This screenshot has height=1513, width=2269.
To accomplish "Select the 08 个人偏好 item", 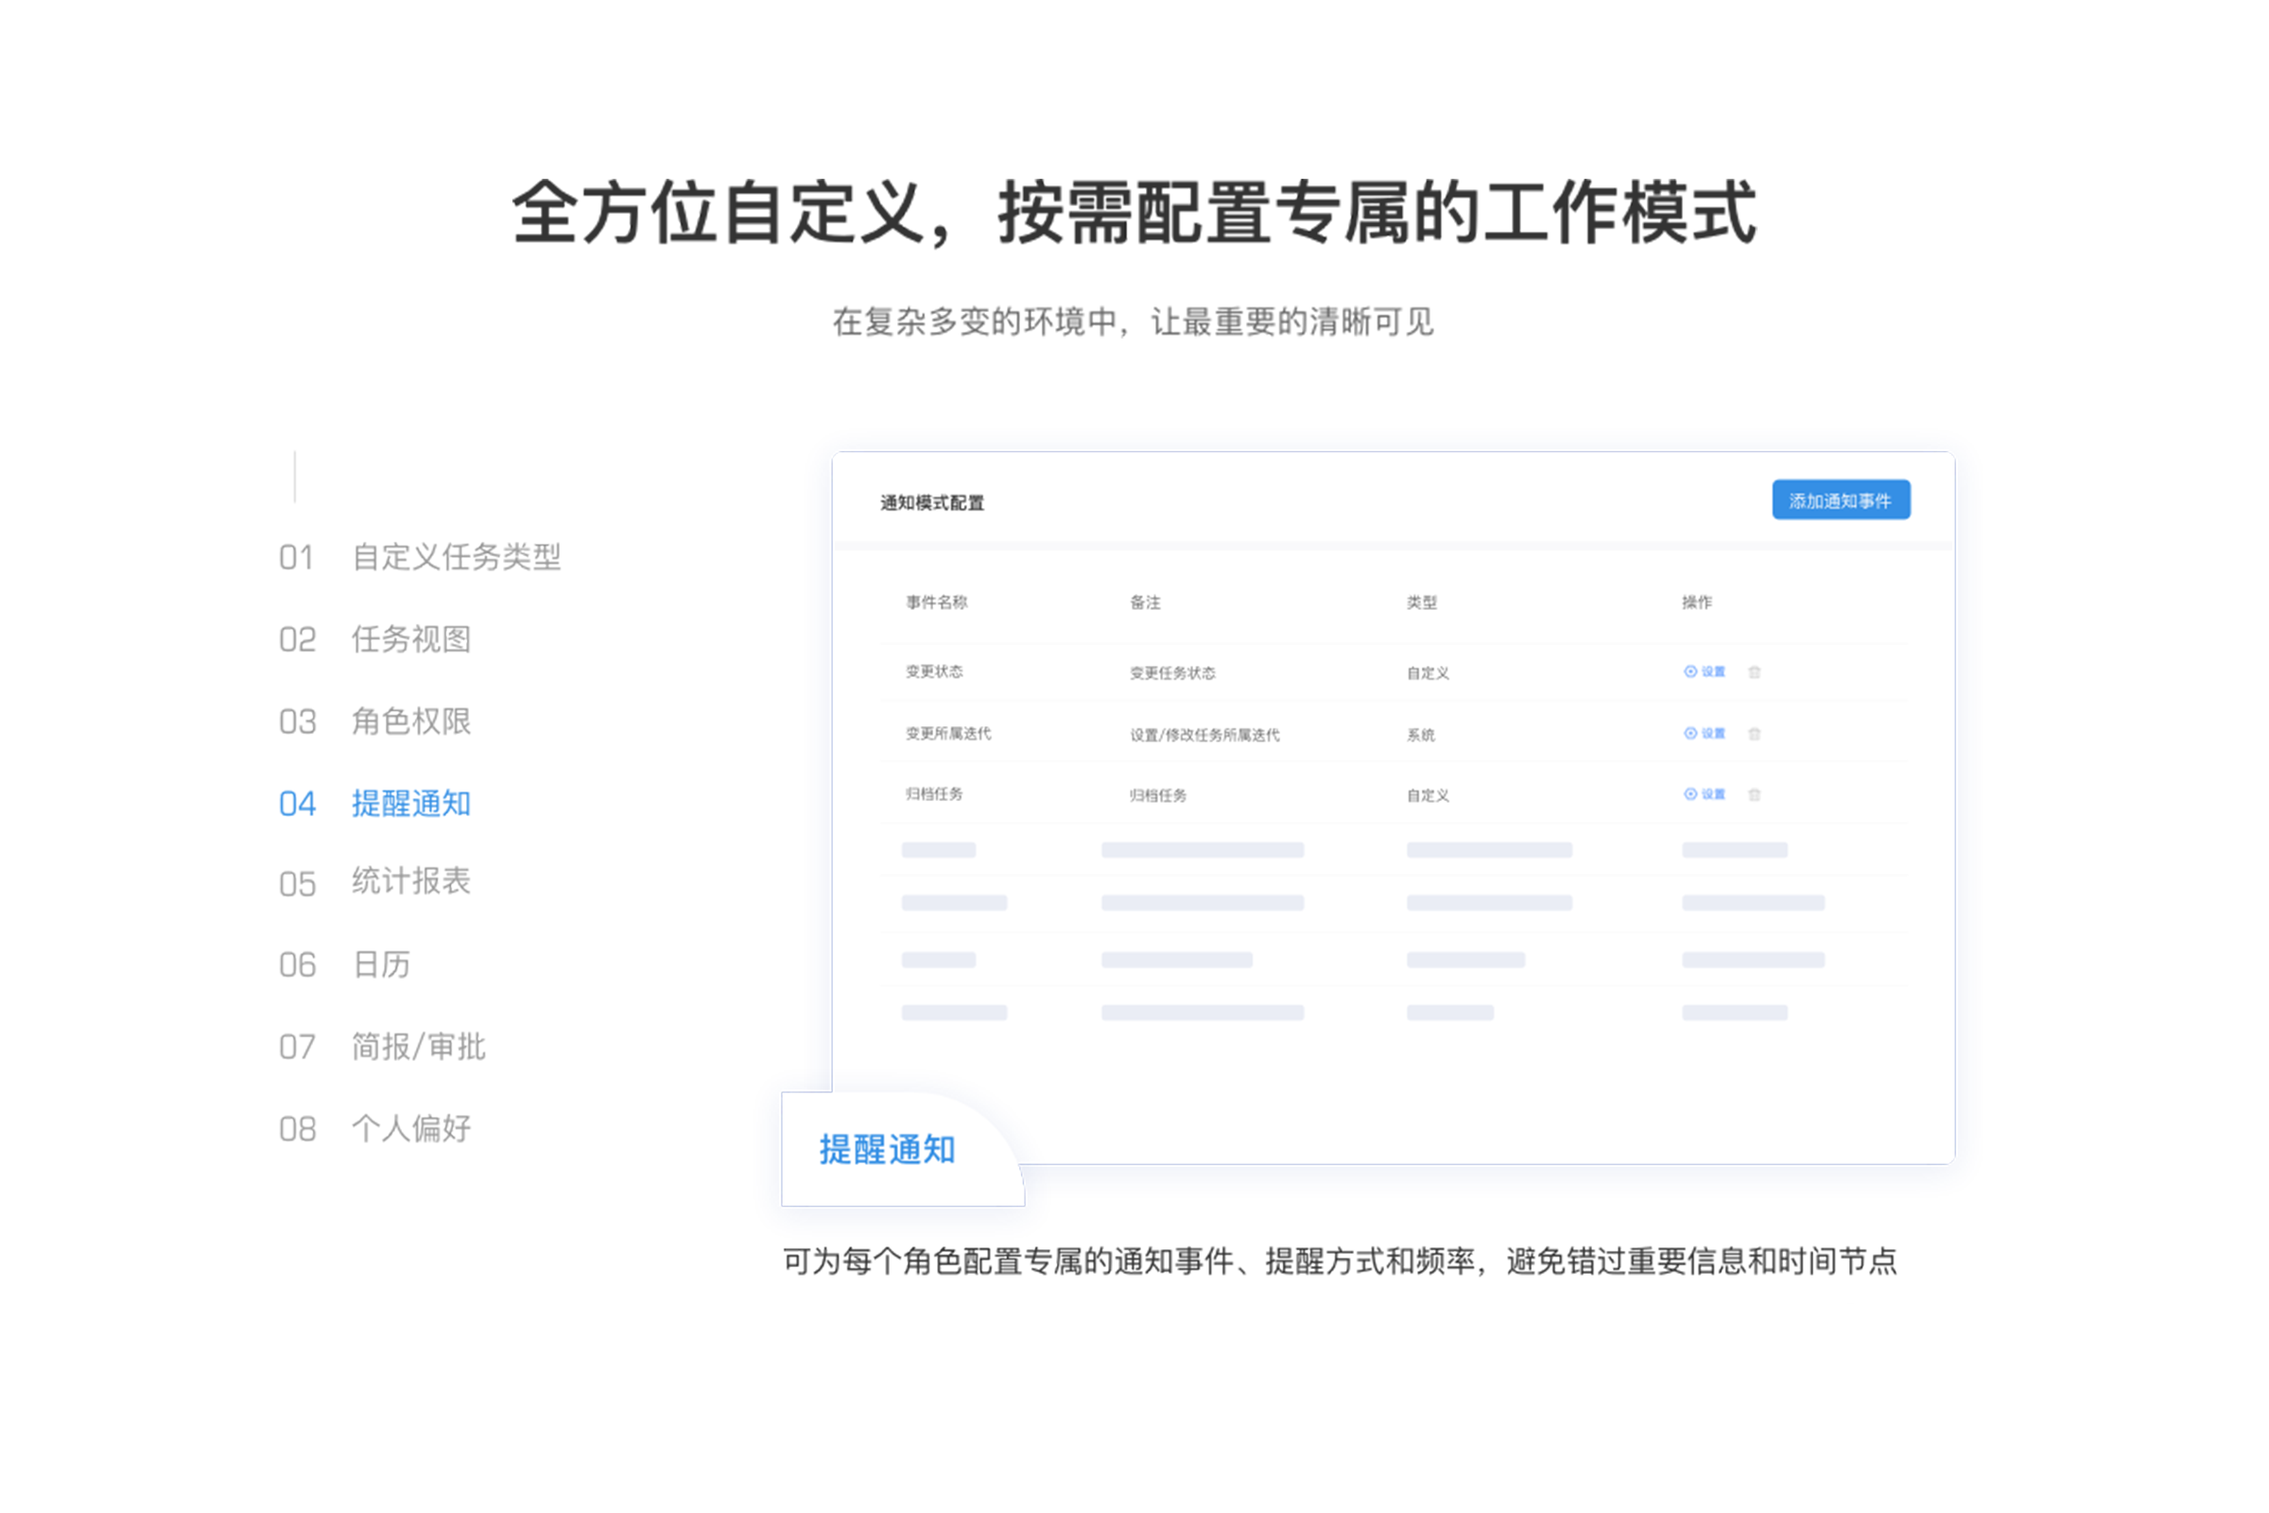I will (374, 1128).
